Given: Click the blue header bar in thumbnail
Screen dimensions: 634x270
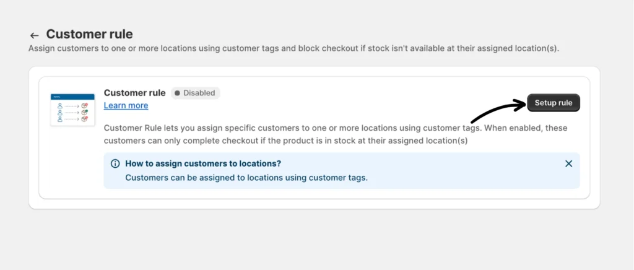Looking at the screenshot, I should [72, 97].
